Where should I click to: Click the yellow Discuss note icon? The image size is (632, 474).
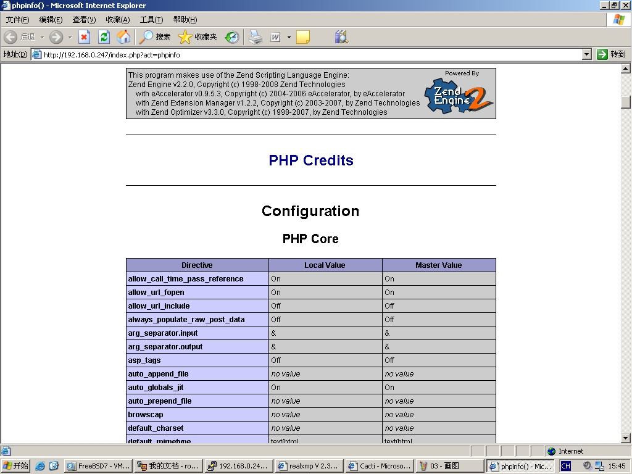(302, 37)
